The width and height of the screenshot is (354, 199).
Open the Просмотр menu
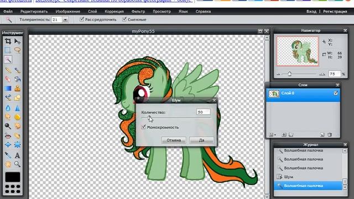click(162, 11)
